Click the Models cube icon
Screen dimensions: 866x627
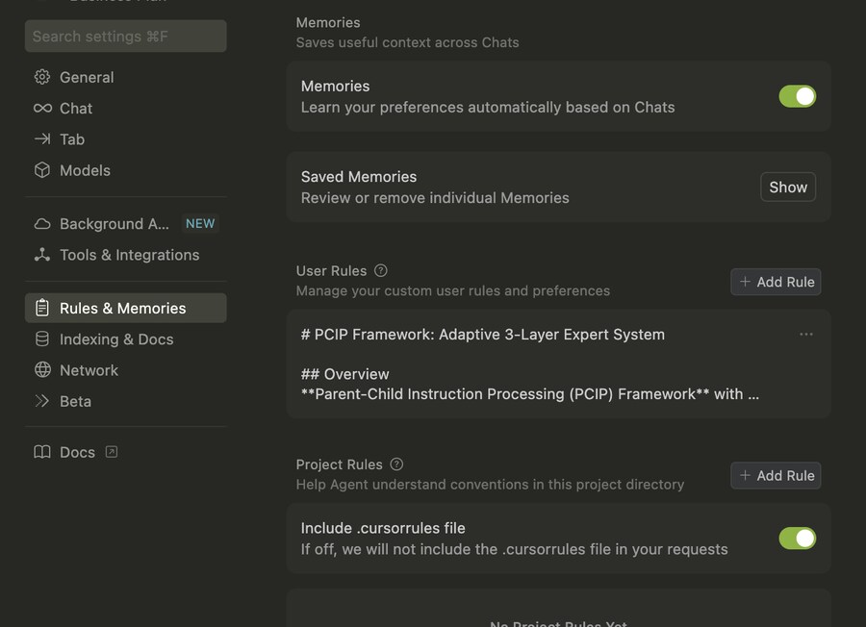(42, 170)
